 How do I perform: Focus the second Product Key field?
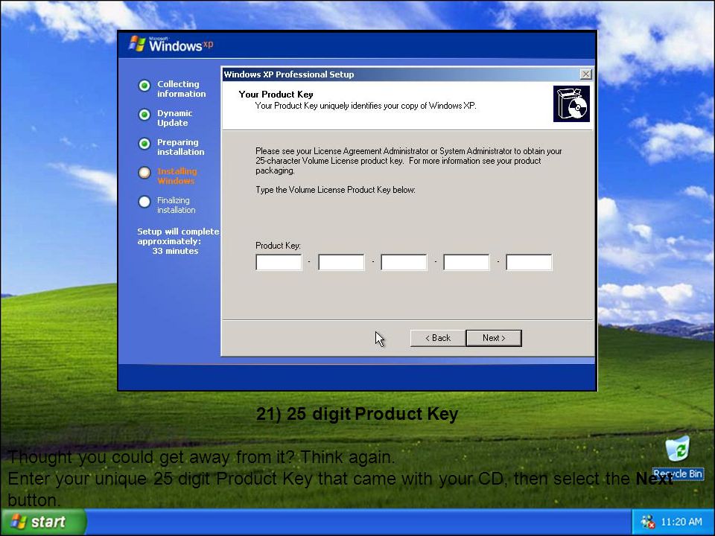(341, 263)
